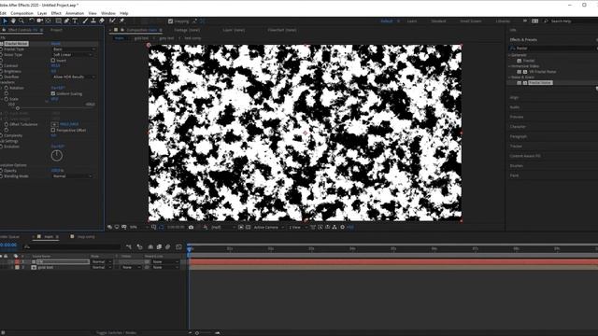This screenshot has height=336, width=598.
Task: Click the draft 3D timeline icon
Action: pyautogui.click(x=139, y=246)
